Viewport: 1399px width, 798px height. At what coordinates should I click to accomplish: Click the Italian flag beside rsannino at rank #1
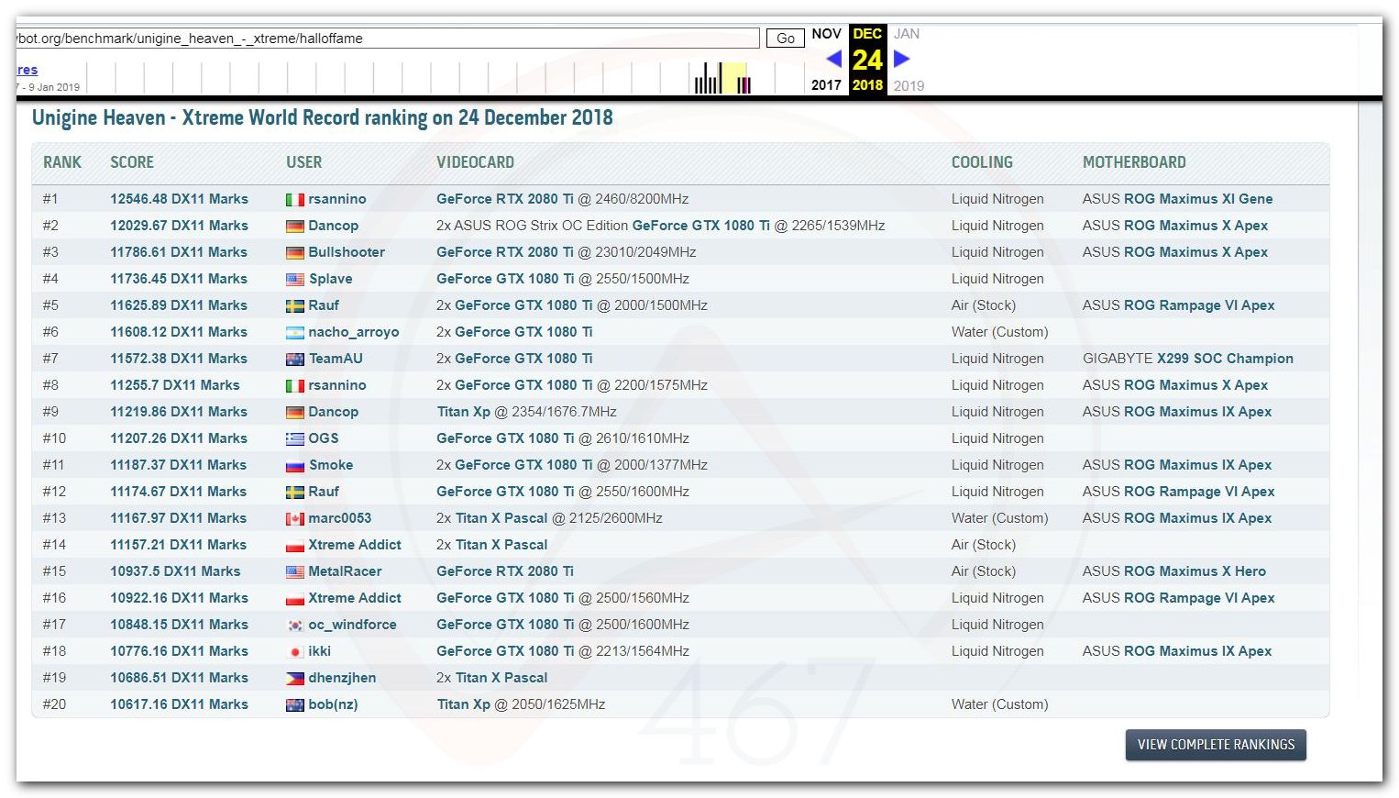point(295,200)
